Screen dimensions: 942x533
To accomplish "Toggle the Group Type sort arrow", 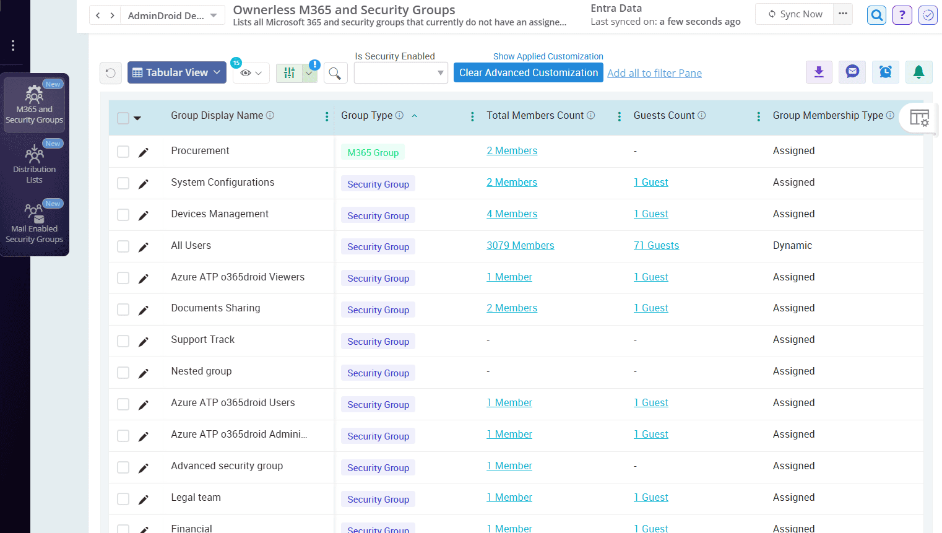I will pyautogui.click(x=415, y=115).
